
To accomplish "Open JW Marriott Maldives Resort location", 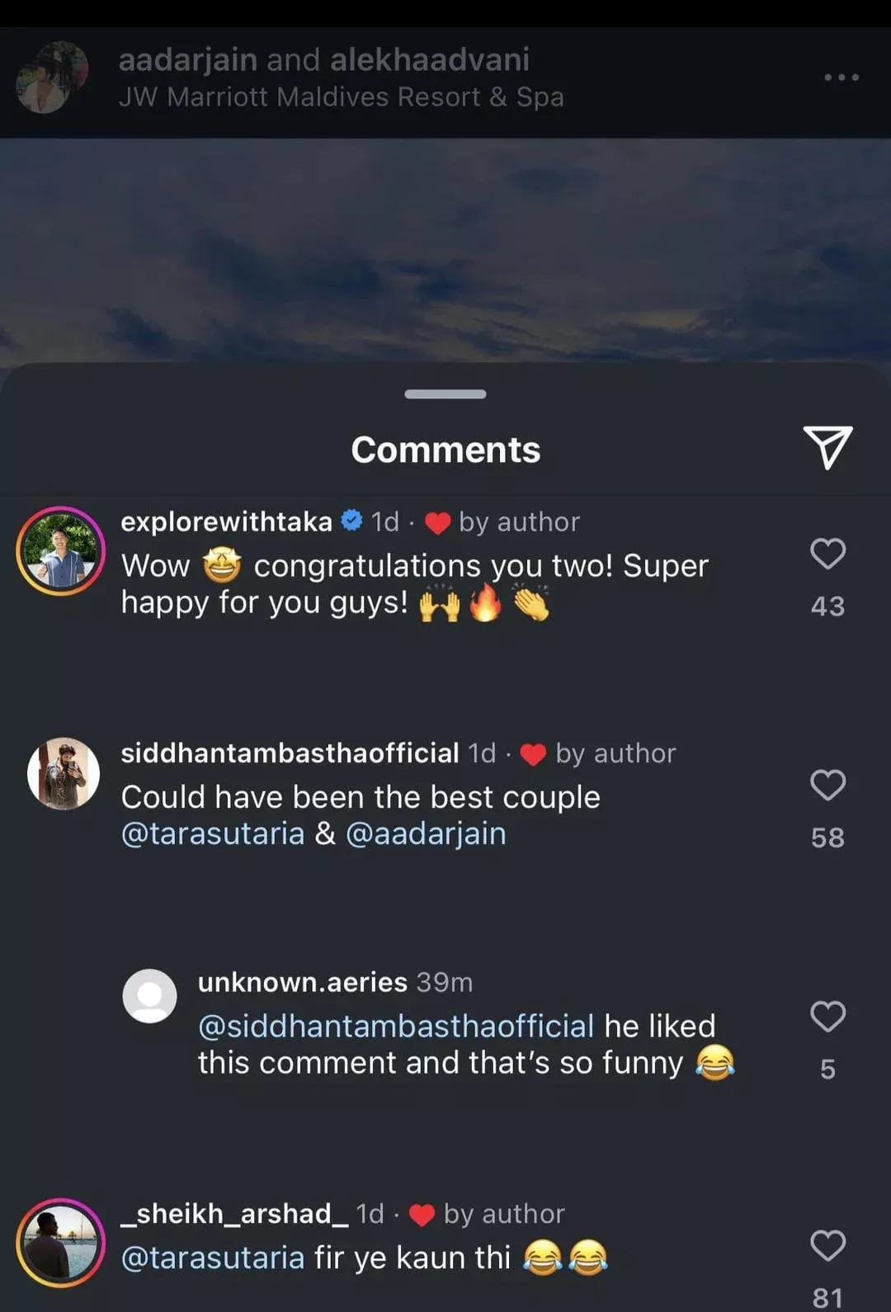I will coord(341,97).
